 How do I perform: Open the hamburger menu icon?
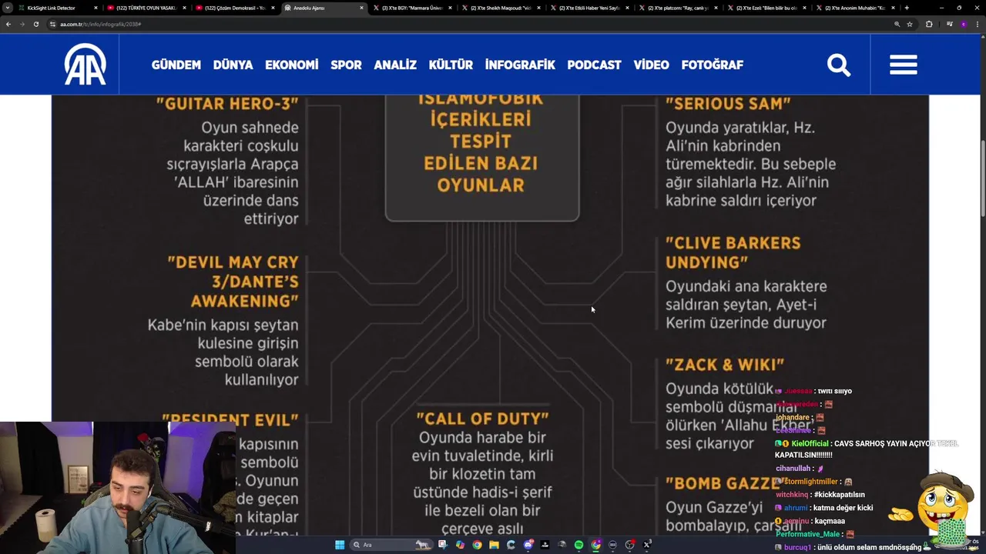pos(903,65)
